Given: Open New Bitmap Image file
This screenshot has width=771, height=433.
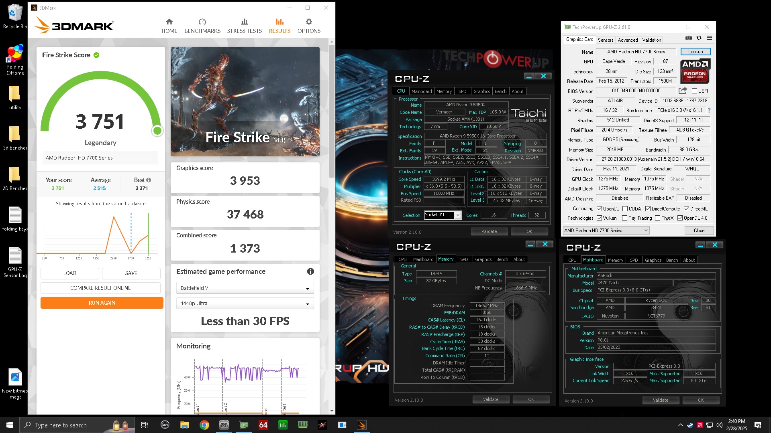Looking at the screenshot, I should [15, 384].
